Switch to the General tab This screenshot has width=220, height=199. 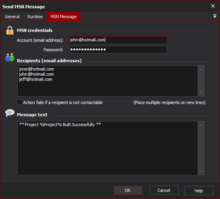(12, 17)
